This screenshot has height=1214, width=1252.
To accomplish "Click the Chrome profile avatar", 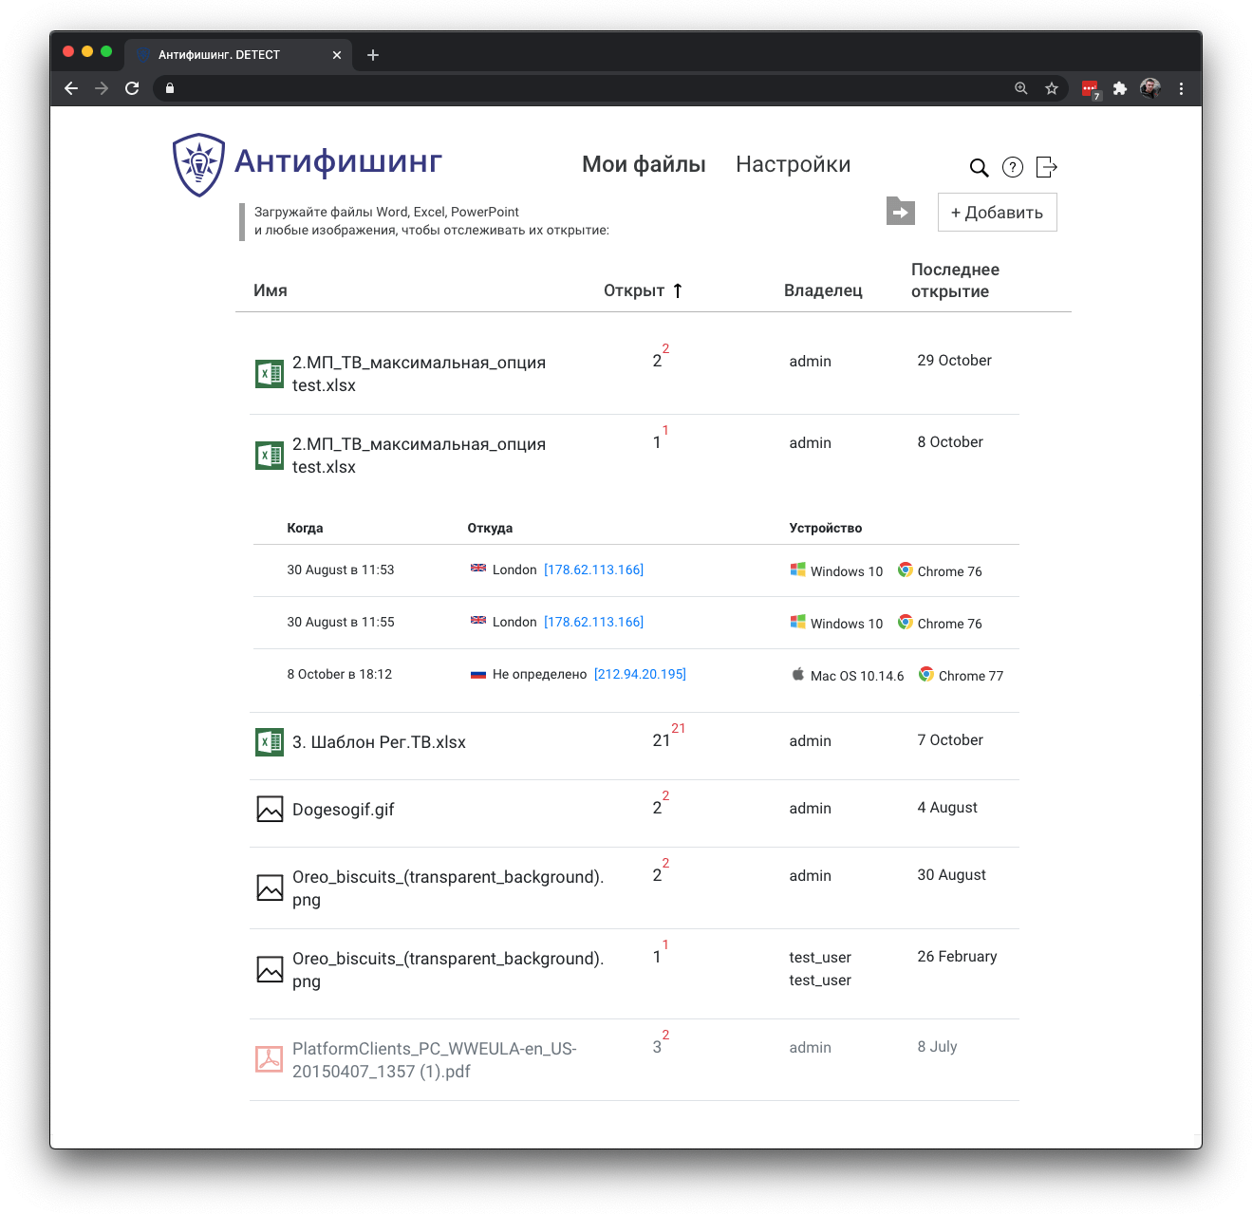I will click(1150, 88).
